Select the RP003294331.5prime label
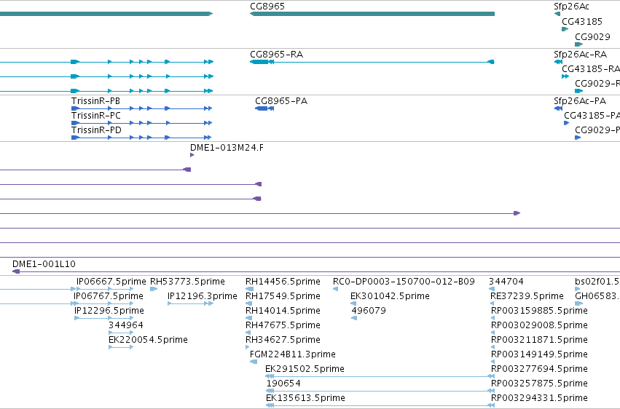The height and width of the screenshot is (409, 620). (539, 398)
